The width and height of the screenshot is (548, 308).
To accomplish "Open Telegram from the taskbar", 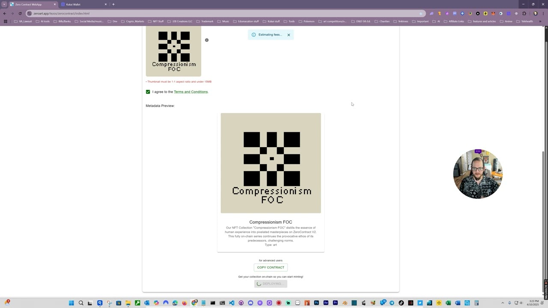I will (x=392, y=303).
